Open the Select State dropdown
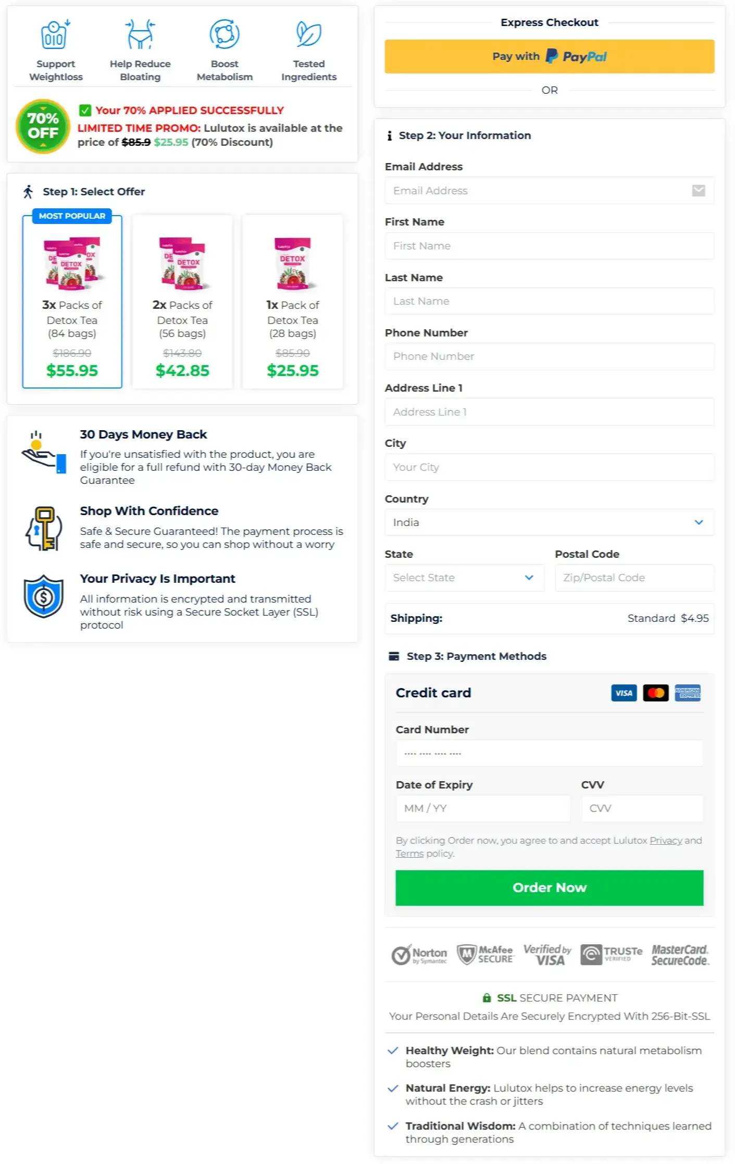 pos(464,578)
